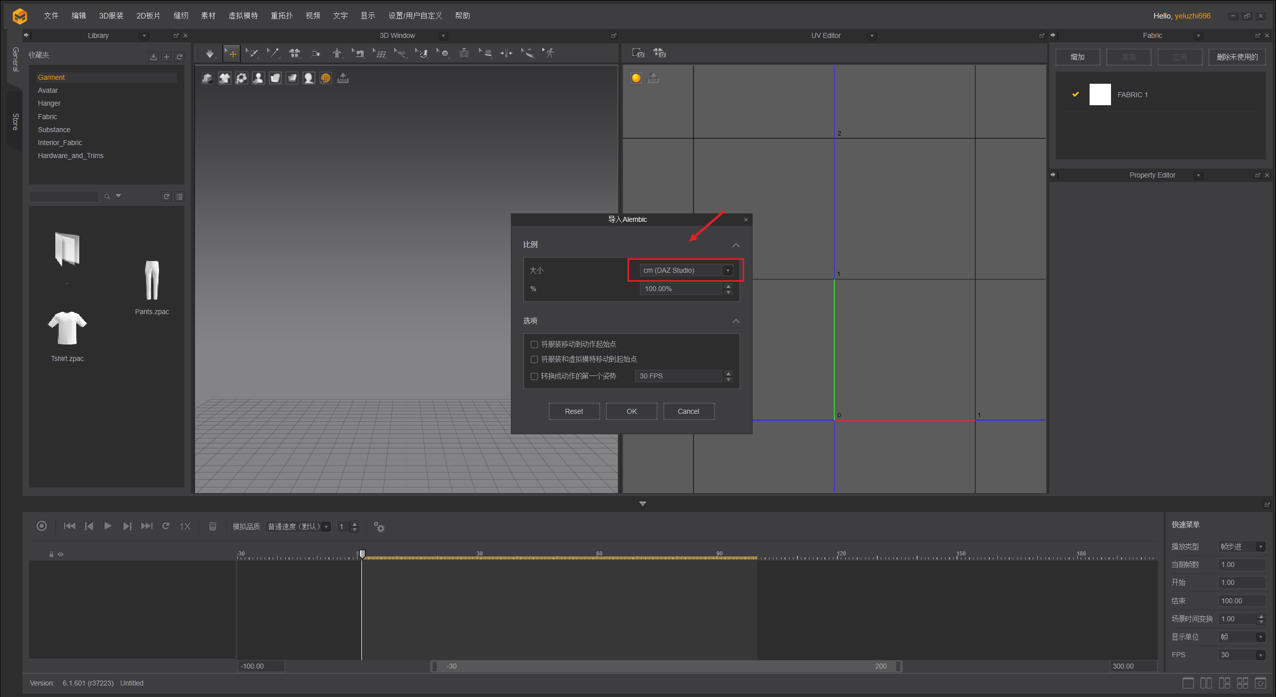The width and height of the screenshot is (1276, 697).
Task: Collapse the 比例 section chevron
Action: click(x=735, y=245)
